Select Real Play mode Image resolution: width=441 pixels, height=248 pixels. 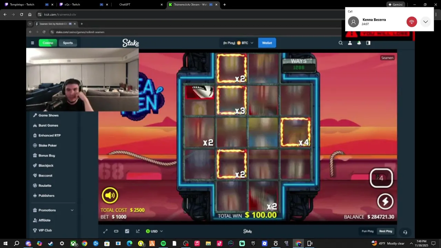pyautogui.click(x=386, y=231)
